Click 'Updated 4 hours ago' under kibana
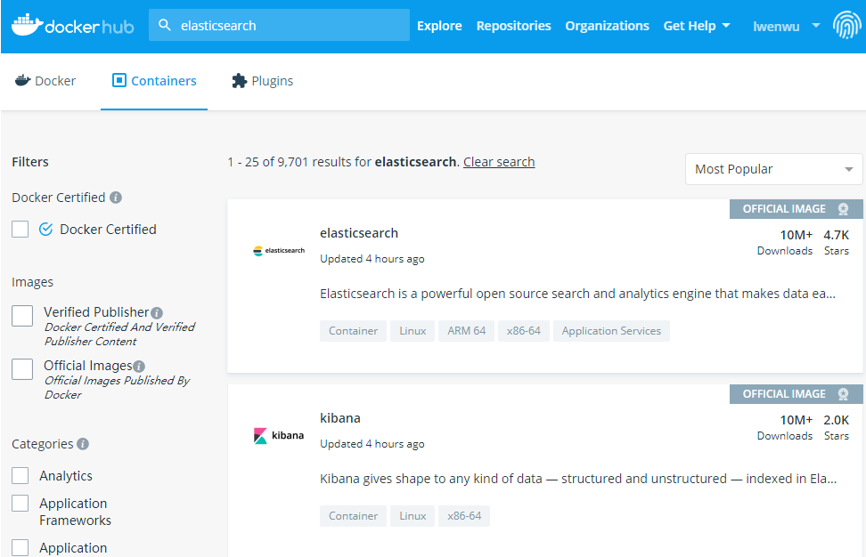This screenshot has height=557, width=866. click(372, 444)
